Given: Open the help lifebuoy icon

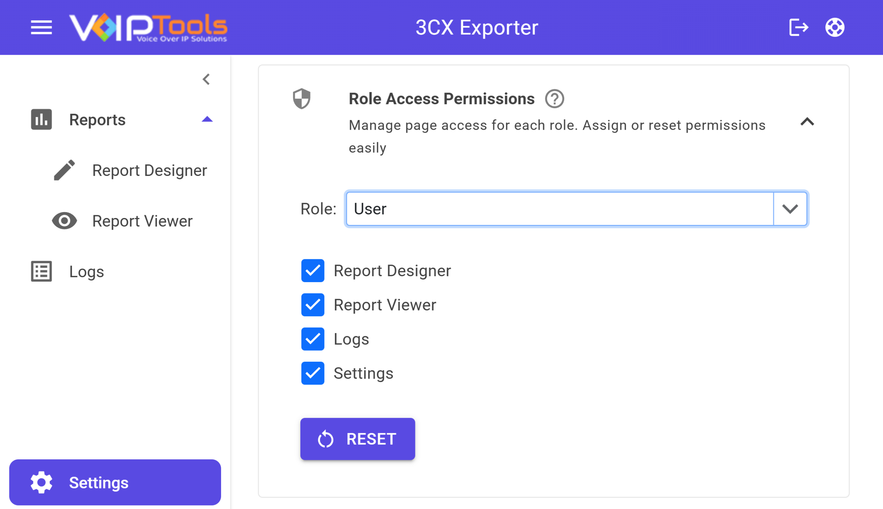Looking at the screenshot, I should pos(835,27).
